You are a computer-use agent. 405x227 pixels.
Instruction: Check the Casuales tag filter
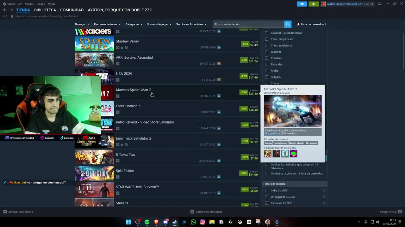[x=266, y=203]
